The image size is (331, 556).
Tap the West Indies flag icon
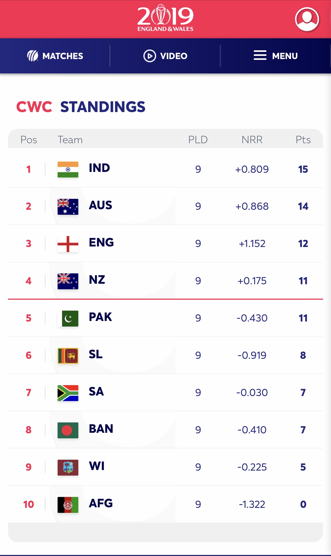click(68, 467)
